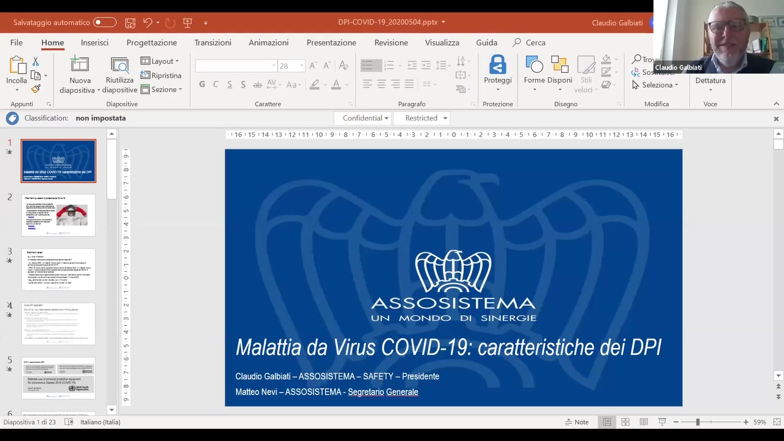Close the Classification bar
The image size is (784, 441).
tap(776, 119)
